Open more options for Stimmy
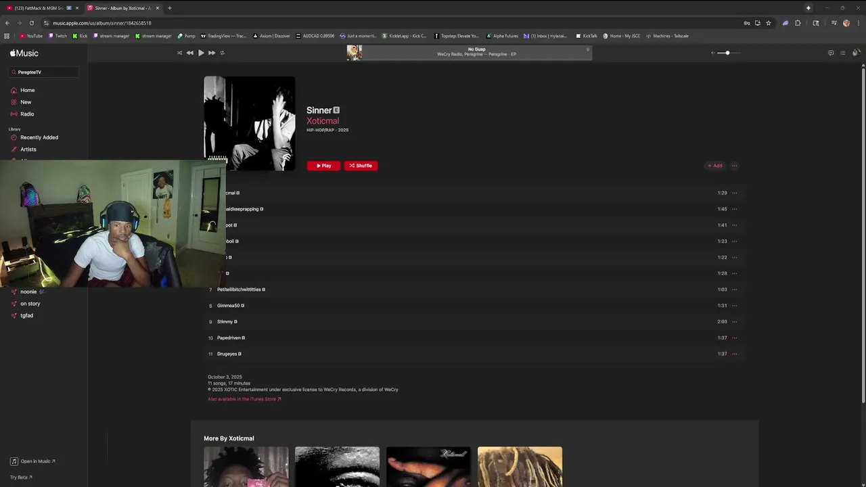Image resolution: width=866 pixels, height=487 pixels. tap(734, 322)
